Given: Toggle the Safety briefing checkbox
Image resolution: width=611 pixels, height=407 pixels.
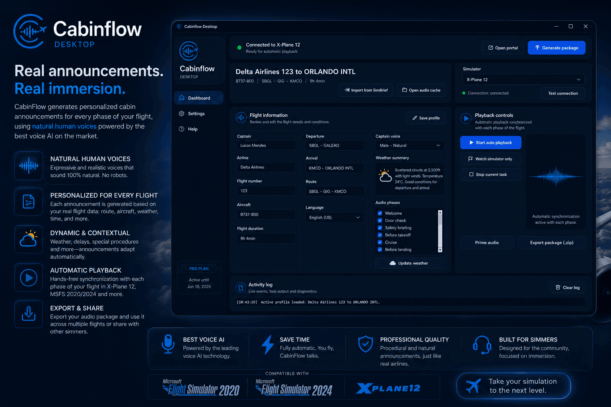Looking at the screenshot, I should click(x=380, y=228).
